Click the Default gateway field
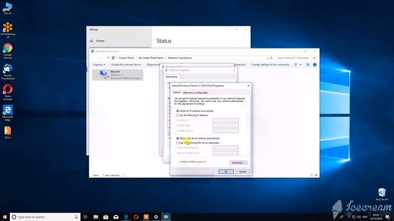The width and height of the screenshot is (394, 221). [x=225, y=131]
